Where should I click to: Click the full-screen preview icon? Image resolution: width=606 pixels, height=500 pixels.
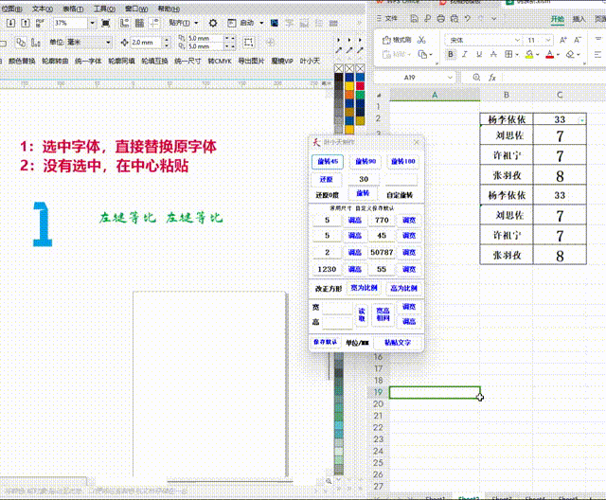pyautogui.click(x=105, y=23)
